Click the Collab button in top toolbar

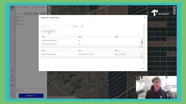pos(42,7)
